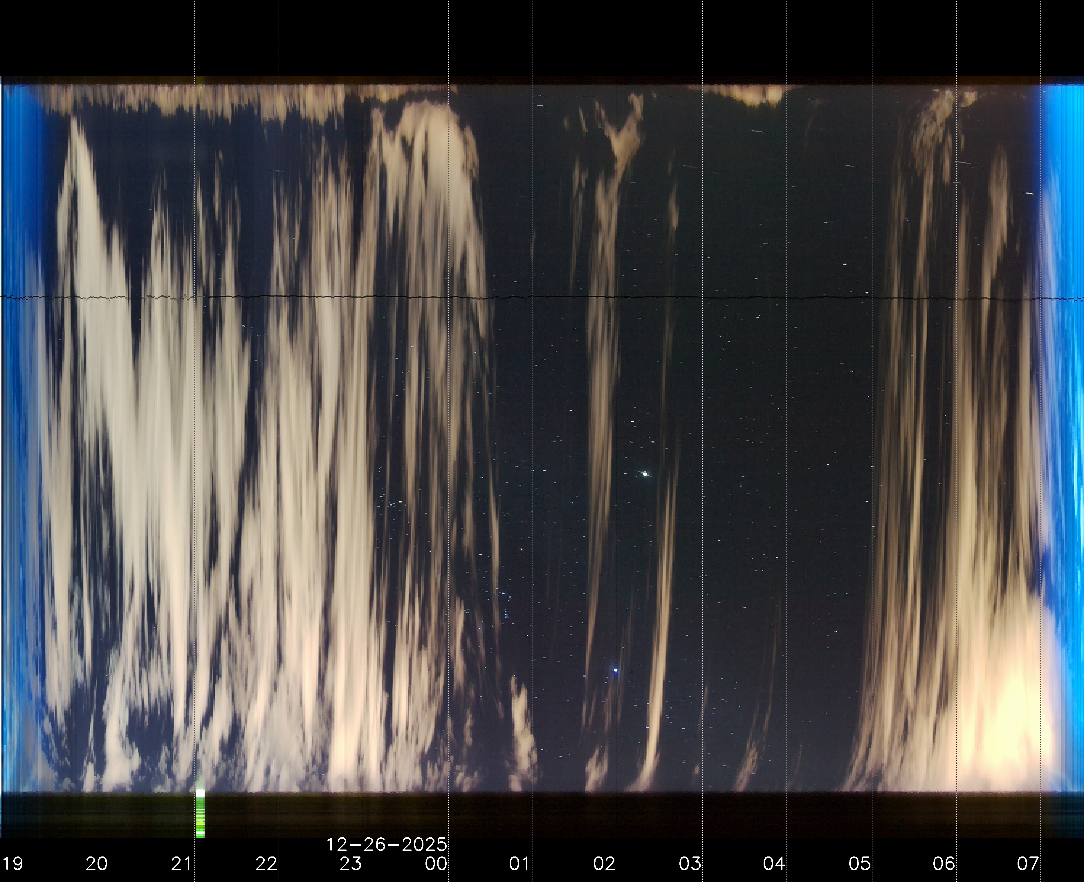
Task: Select the 05 hour label
Action: pyautogui.click(x=859, y=864)
